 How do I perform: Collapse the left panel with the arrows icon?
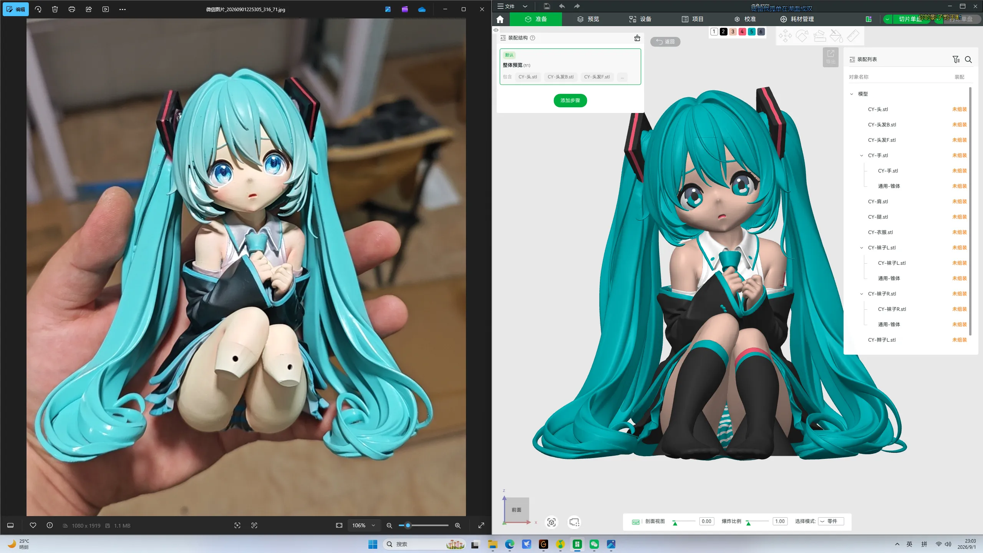pyautogui.click(x=496, y=30)
